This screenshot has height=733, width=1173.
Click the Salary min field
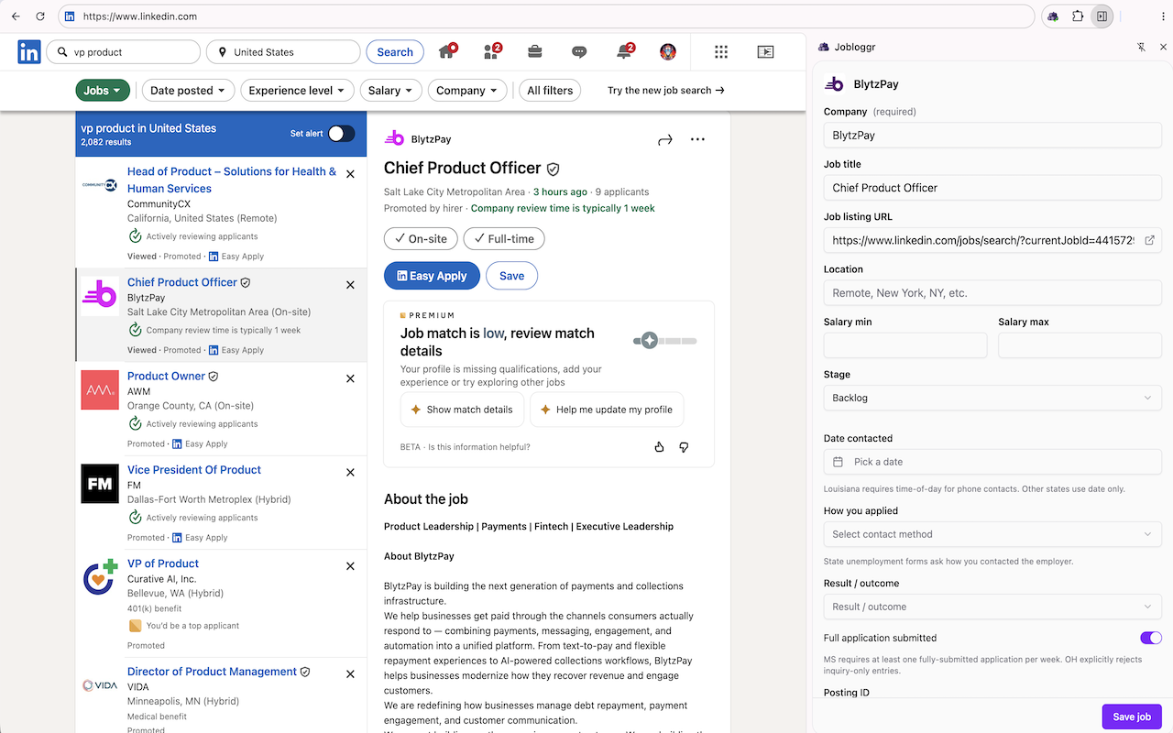905,345
